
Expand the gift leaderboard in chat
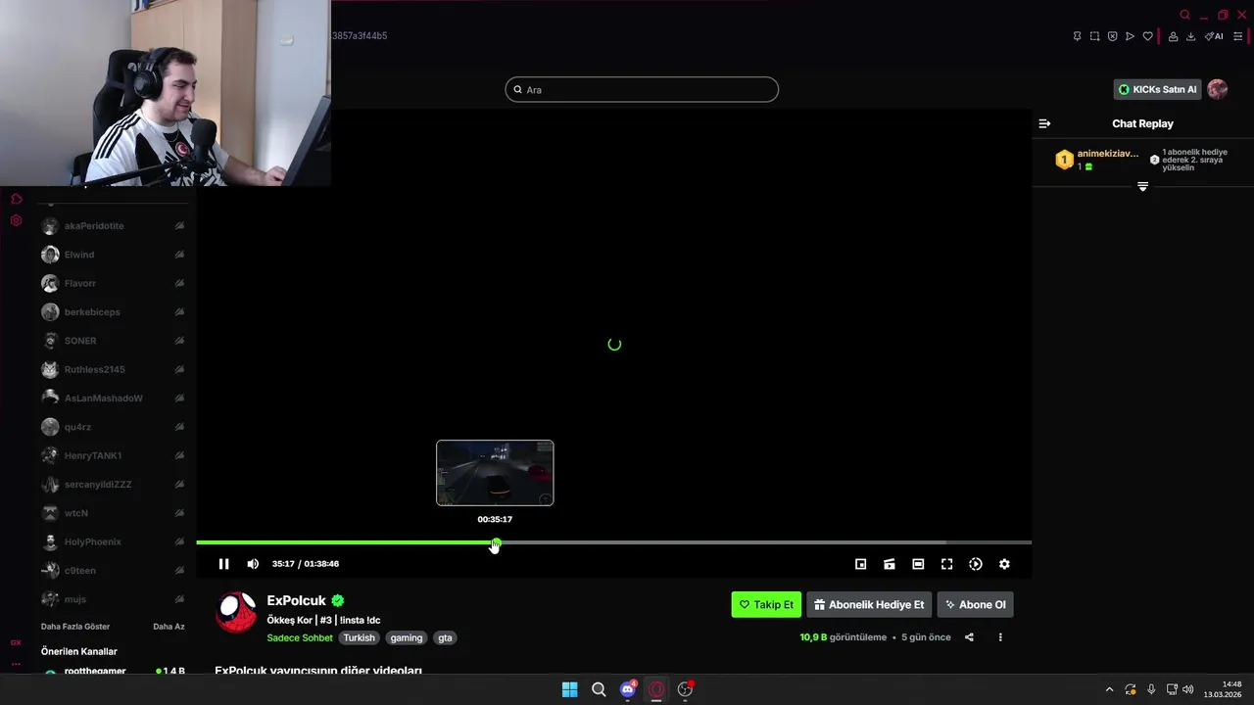[x=1142, y=186]
